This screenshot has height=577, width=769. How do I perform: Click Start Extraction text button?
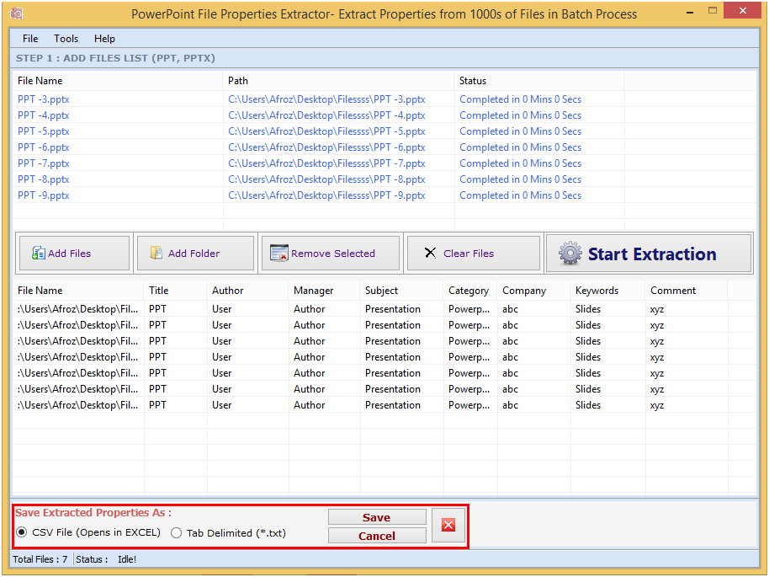(x=652, y=254)
